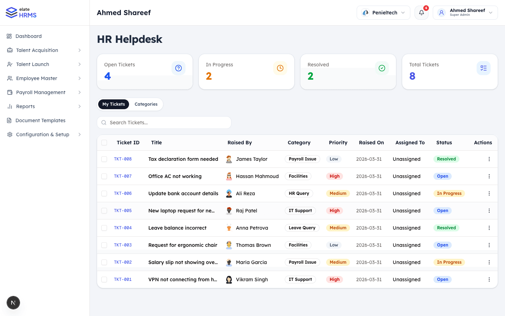
Task: Click the Open Tickets question-mark icon
Action: (x=179, y=68)
